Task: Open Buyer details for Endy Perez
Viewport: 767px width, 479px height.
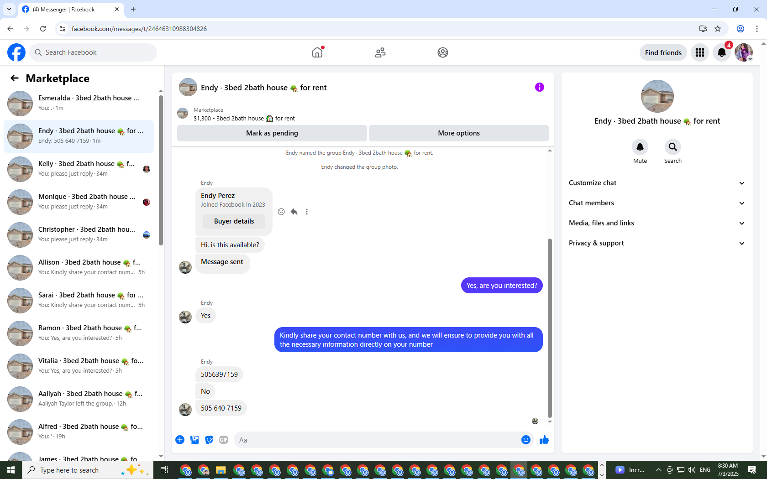Action: 234,221
